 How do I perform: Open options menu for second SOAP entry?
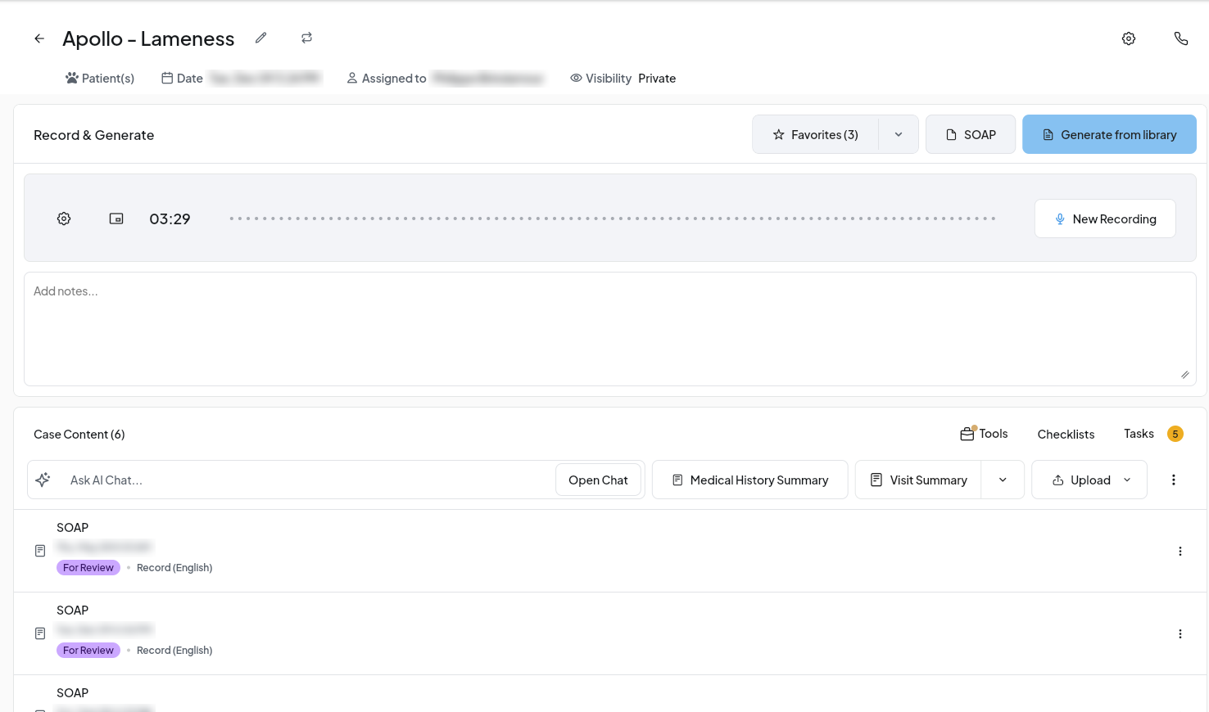click(1180, 634)
